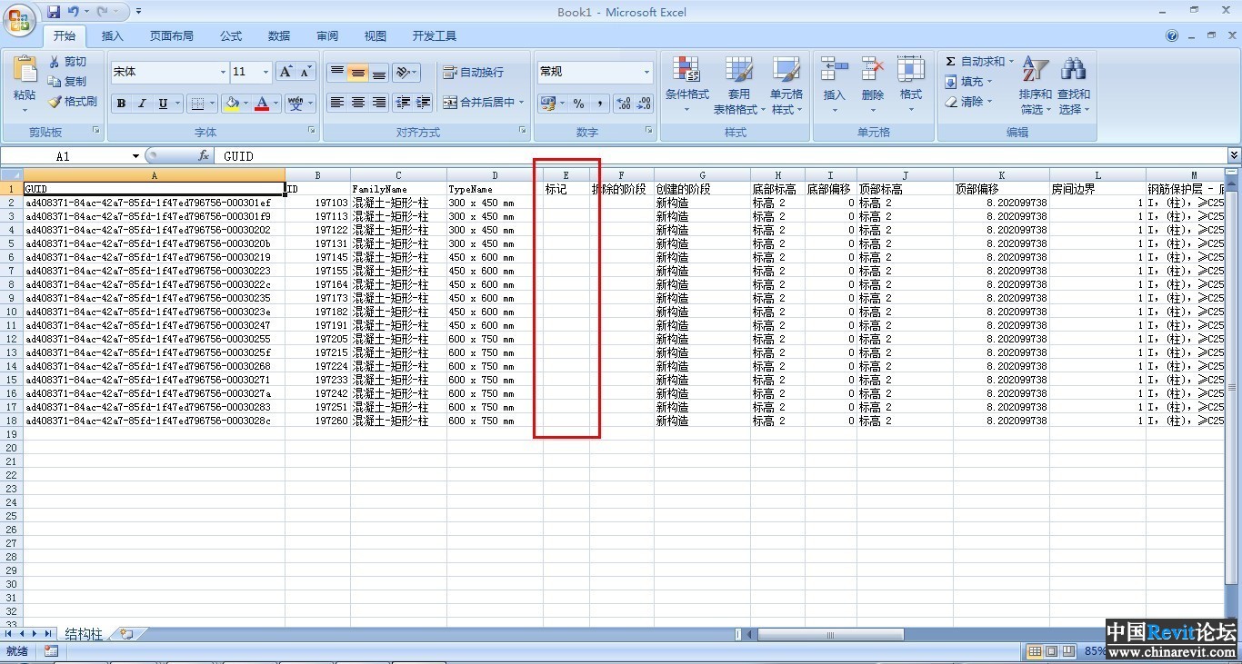This screenshot has width=1242, height=664.
Task: Open the 常规 number format dropdown
Action: pyautogui.click(x=646, y=72)
